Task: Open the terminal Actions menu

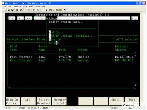Action: point(51,18)
